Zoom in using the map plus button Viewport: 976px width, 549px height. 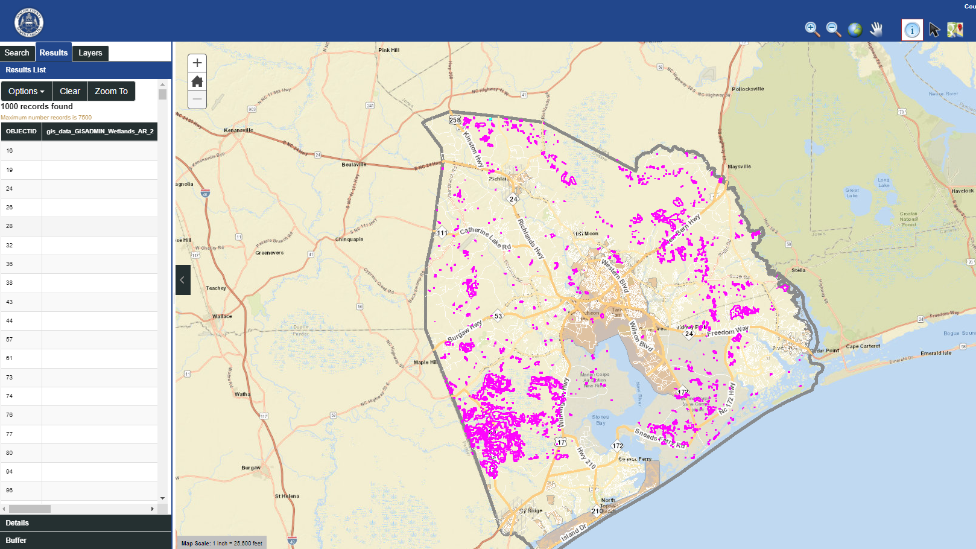coord(197,62)
